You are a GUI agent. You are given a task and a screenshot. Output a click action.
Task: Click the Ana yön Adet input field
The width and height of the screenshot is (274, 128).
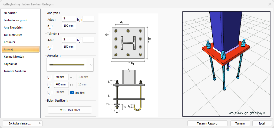[x=69, y=19]
